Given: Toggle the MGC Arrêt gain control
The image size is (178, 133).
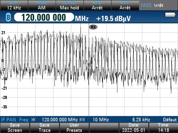Looking at the screenshot, I should point(158,5).
